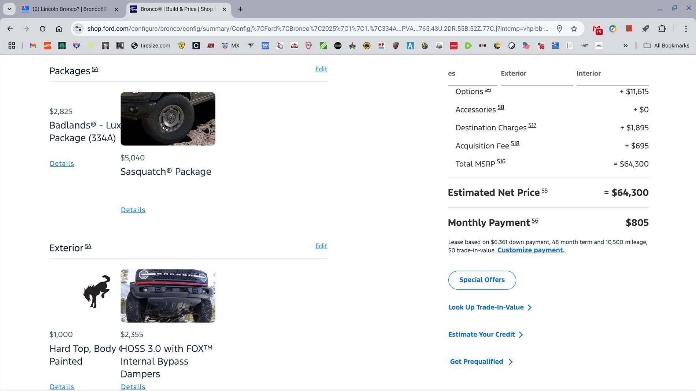Open the Chrome three-dot menu
This screenshot has width=696, height=391.
pos(686,29)
